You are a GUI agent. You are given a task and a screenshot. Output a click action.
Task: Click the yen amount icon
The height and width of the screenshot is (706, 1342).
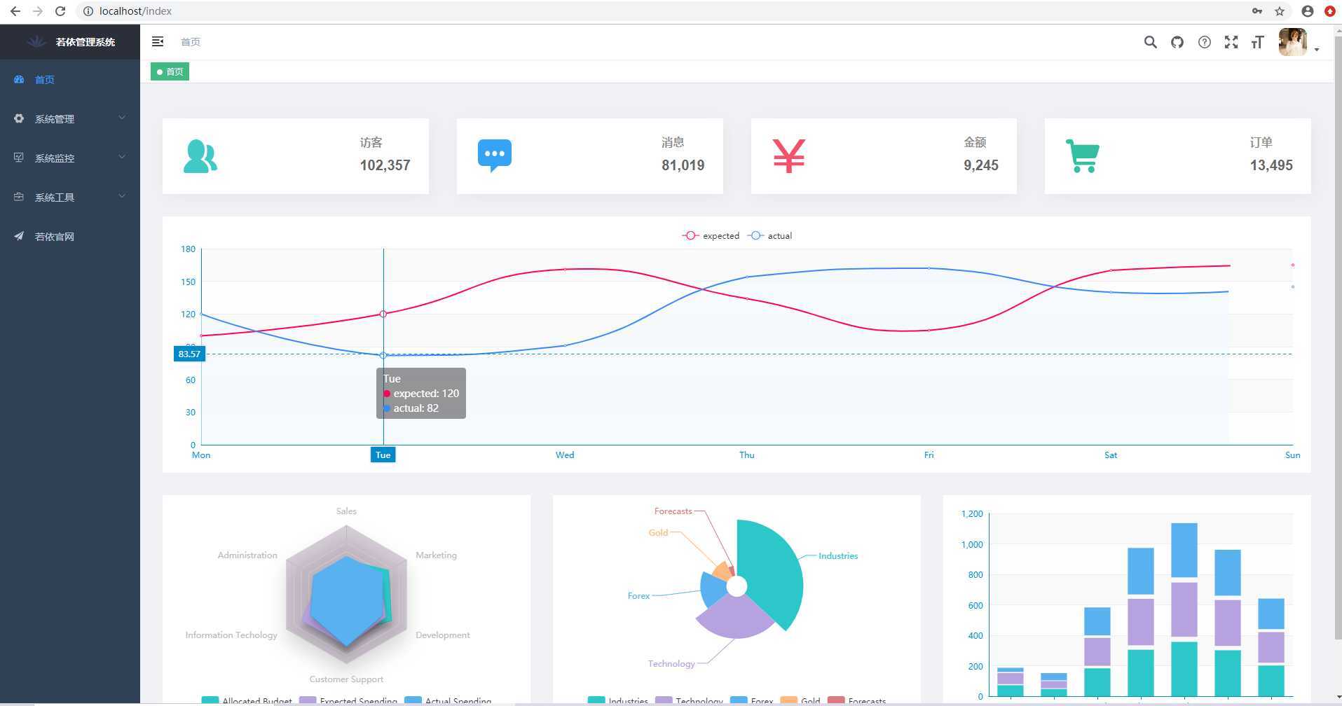tap(788, 155)
